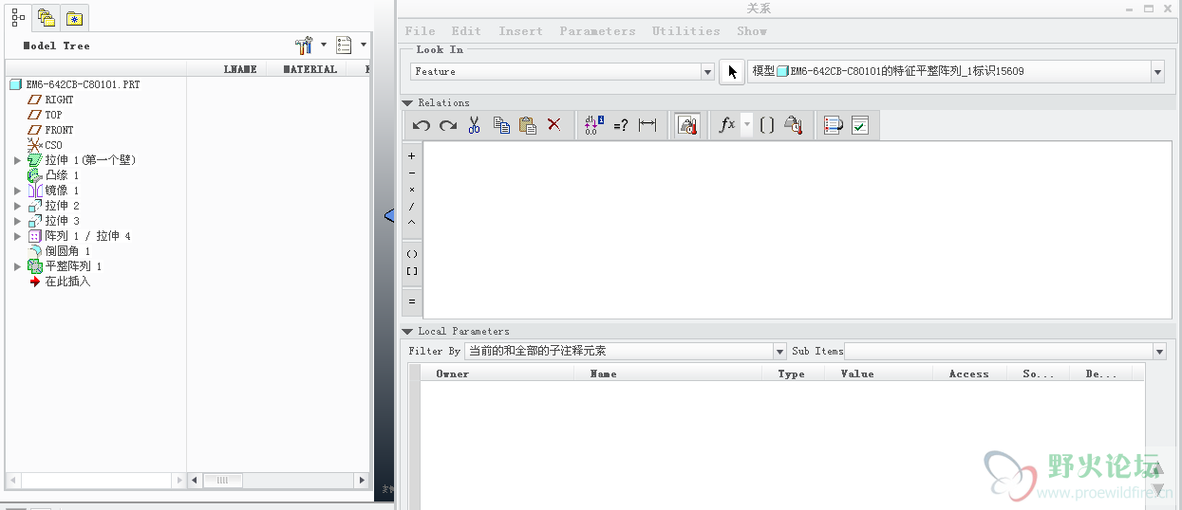The height and width of the screenshot is (510, 1182).
Task: Expand 拉伸 1 (第一个壁) feature
Action: pyautogui.click(x=17, y=160)
